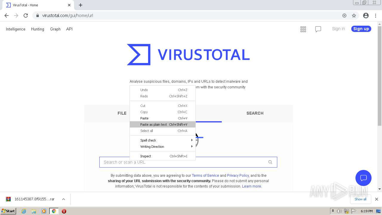Expand the Writing Direction submenu

coord(163,147)
